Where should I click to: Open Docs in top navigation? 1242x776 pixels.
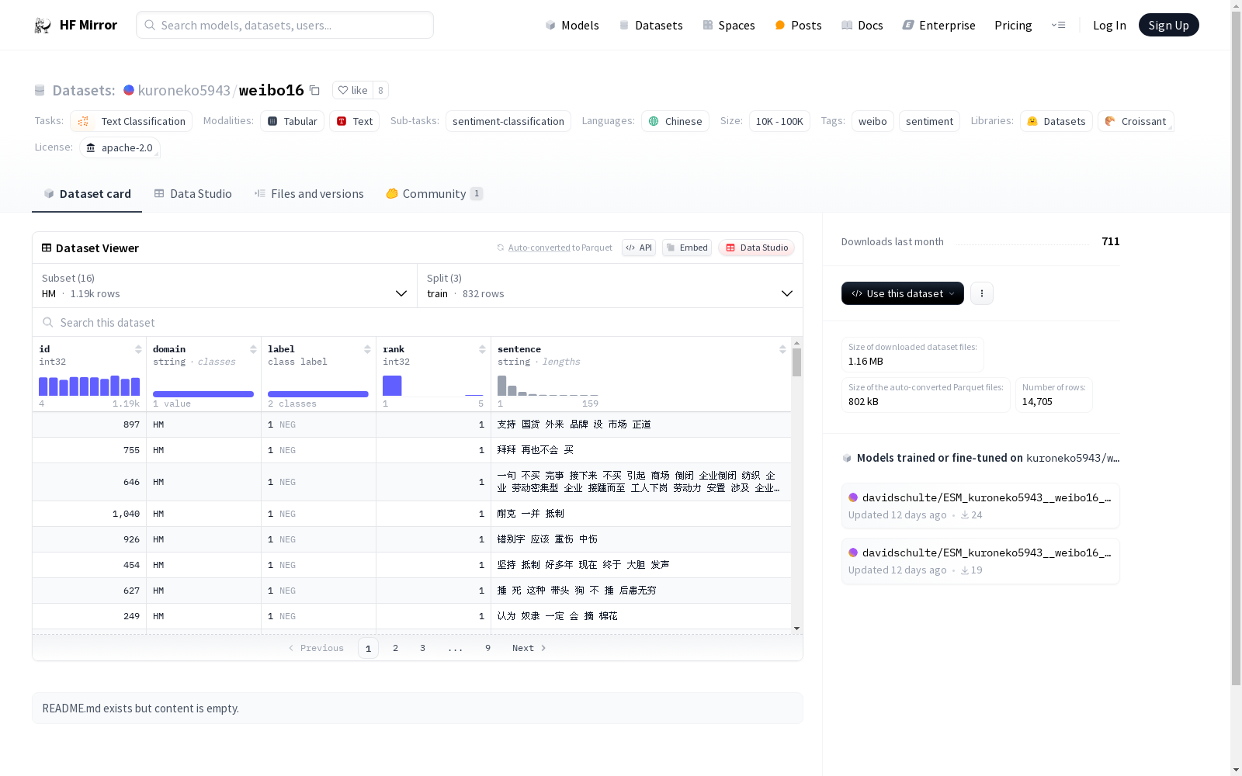tap(862, 25)
